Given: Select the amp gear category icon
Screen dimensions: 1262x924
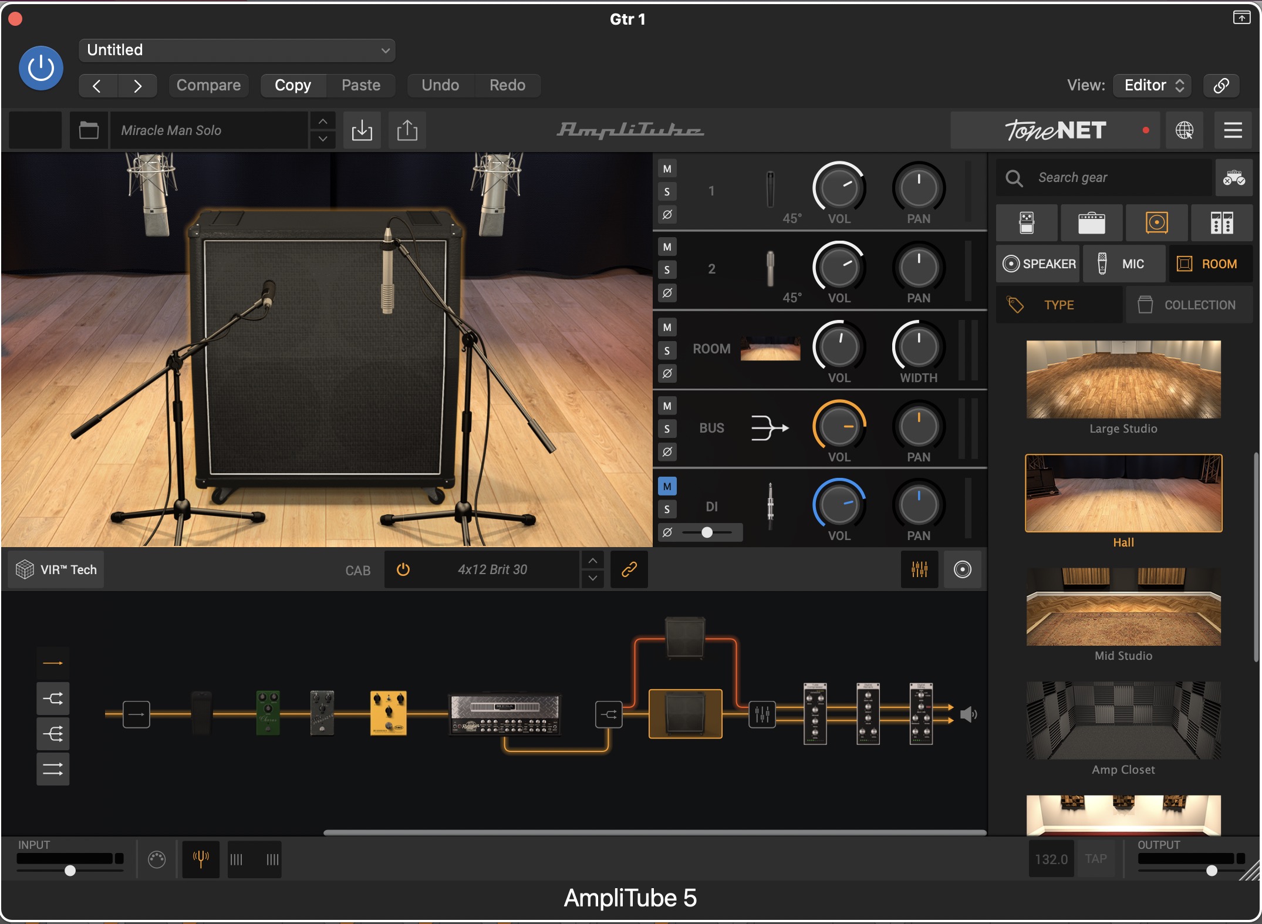Looking at the screenshot, I should tap(1092, 223).
